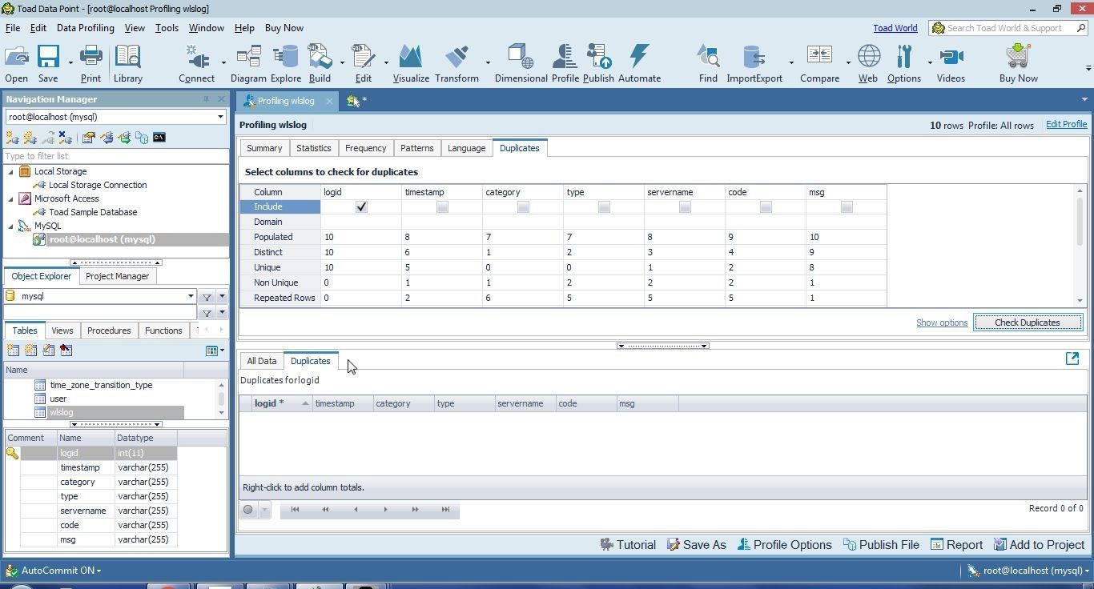Open the Explore tool
This screenshot has height=589, width=1094.
tap(285, 63)
